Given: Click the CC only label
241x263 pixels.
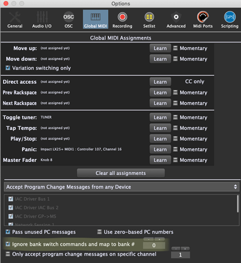Looking at the screenshot, I should (195, 82).
